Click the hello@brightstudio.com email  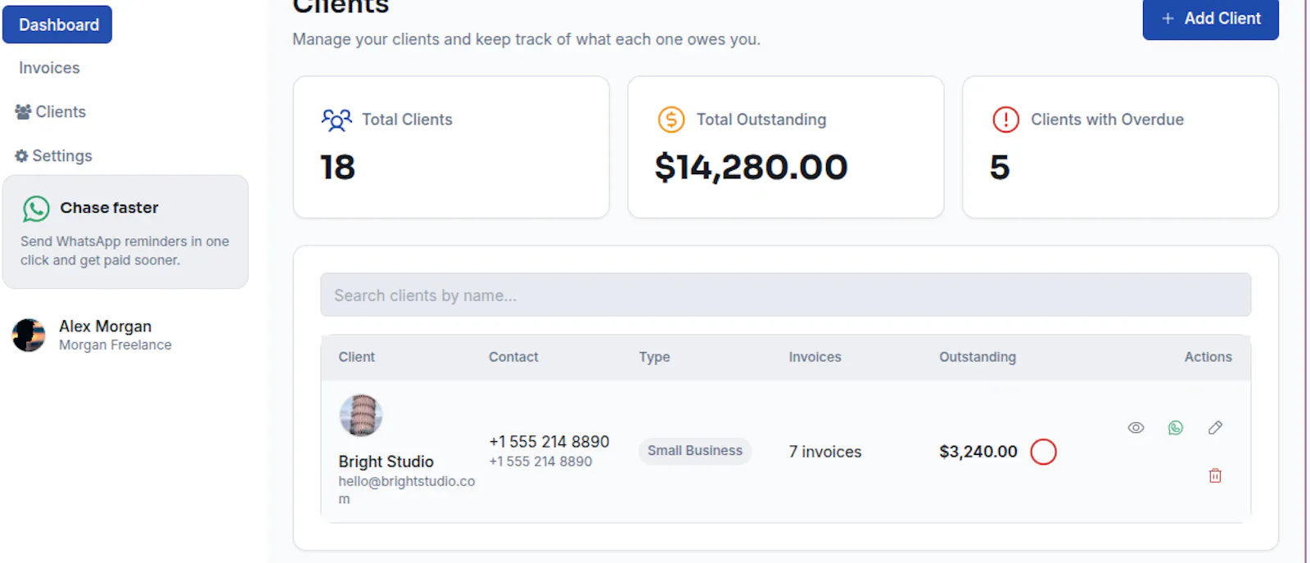[x=406, y=490]
